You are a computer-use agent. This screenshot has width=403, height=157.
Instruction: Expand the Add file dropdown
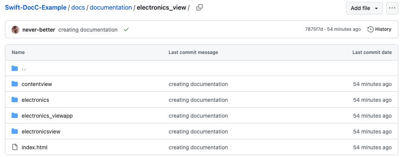[x=364, y=8]
